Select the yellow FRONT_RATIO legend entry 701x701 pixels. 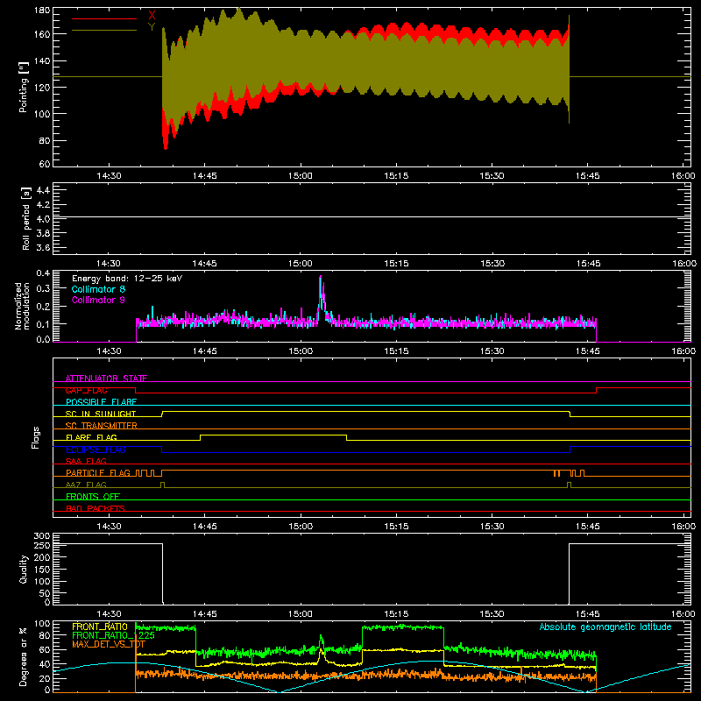(100, 627)
